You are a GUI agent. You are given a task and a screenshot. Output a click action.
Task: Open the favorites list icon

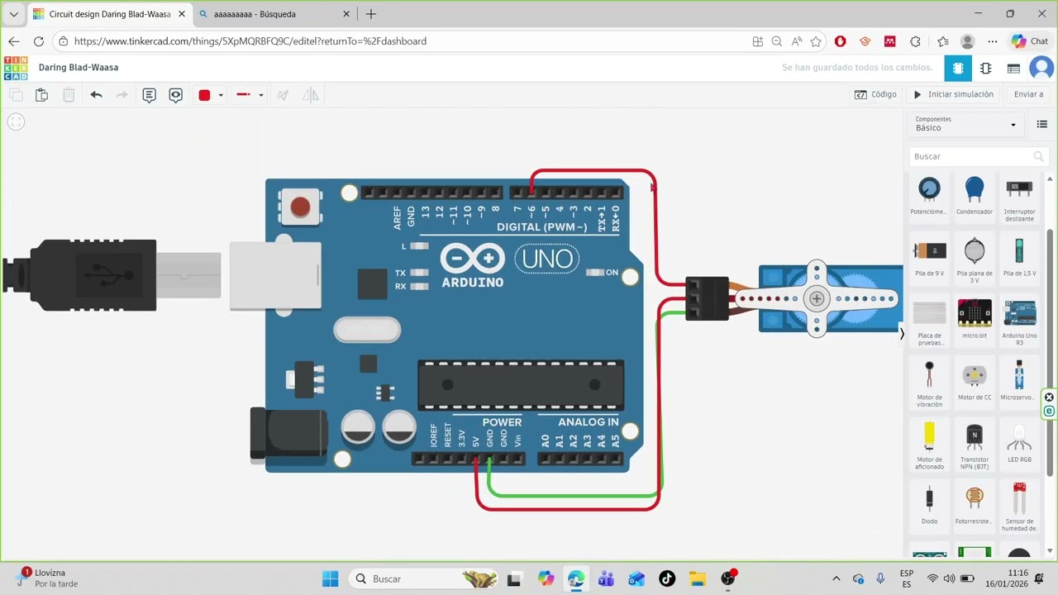pos(943,41)
